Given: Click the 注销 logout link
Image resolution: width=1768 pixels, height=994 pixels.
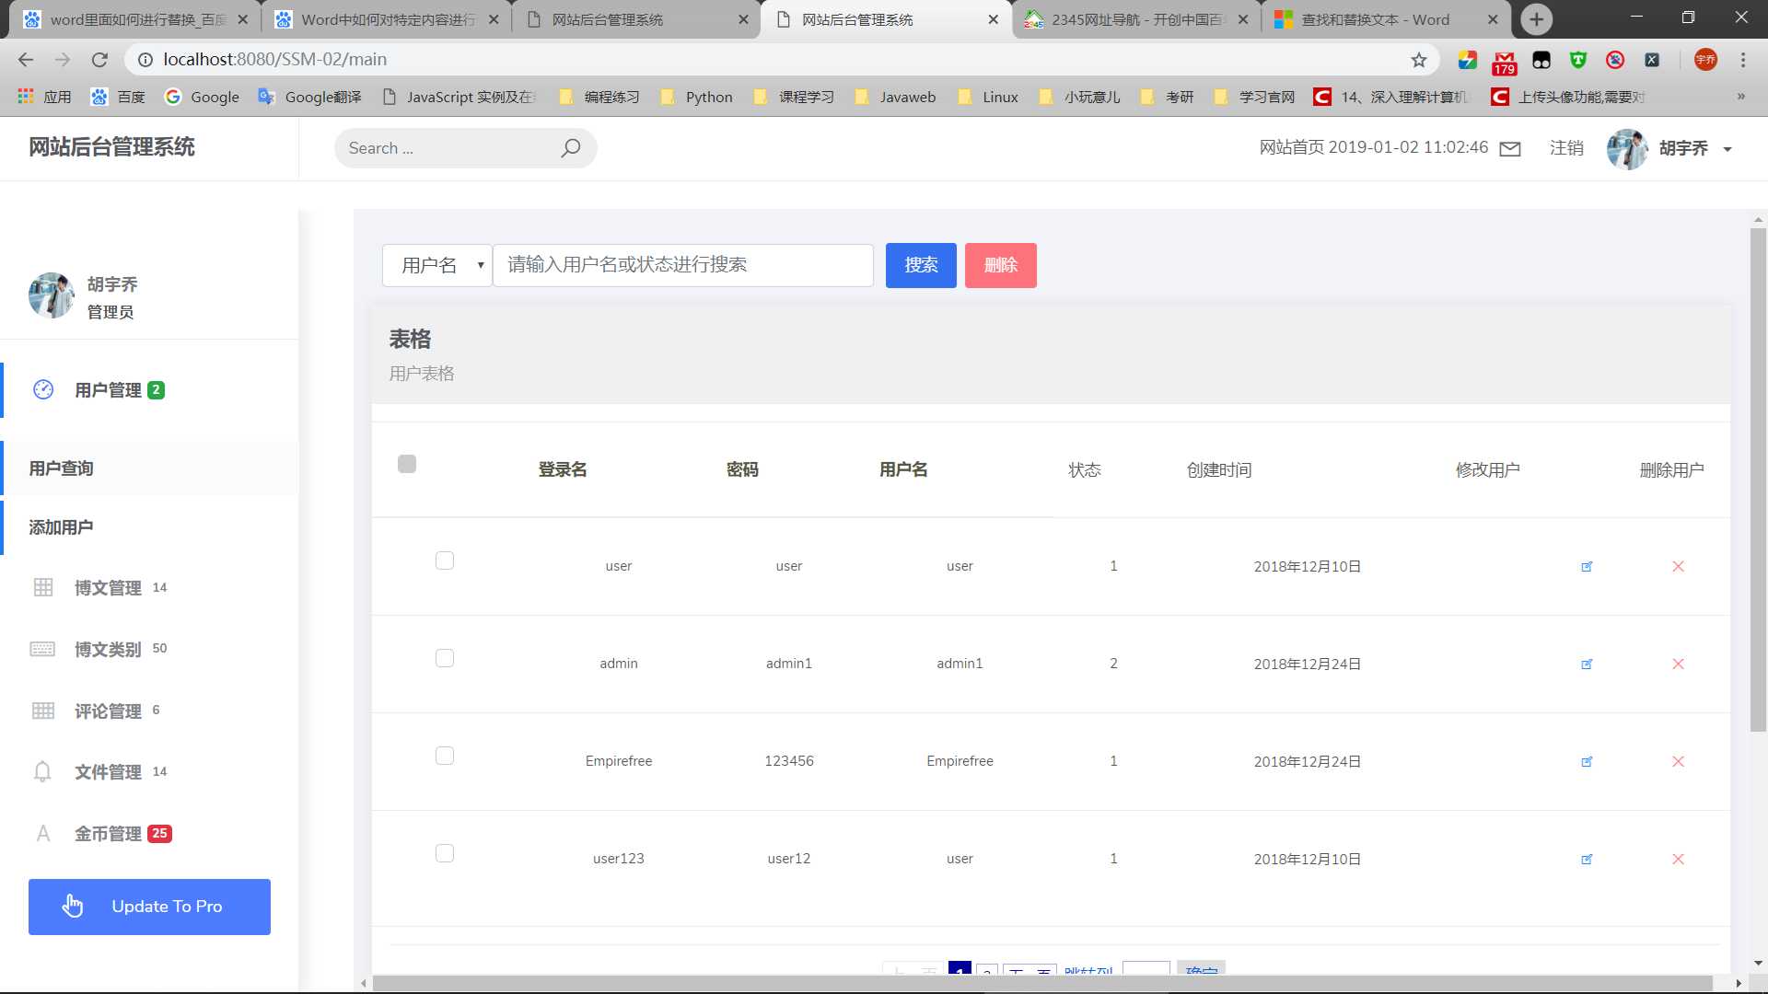Looking at the screenshot, I should coord(1566,148).
